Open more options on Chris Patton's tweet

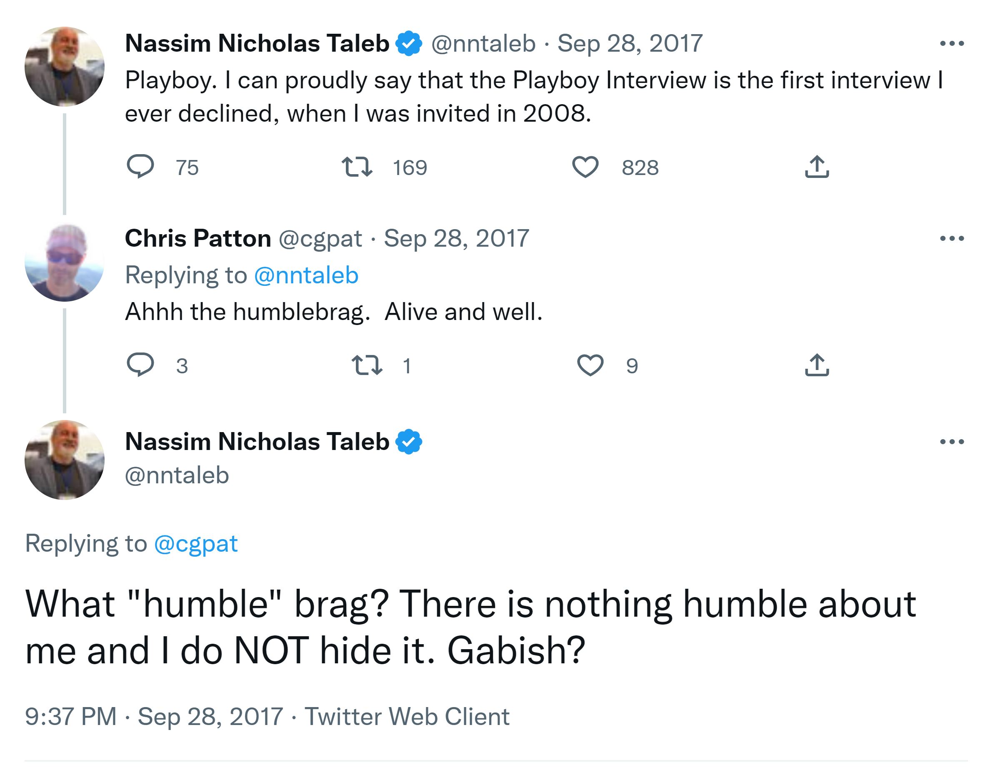952,239
